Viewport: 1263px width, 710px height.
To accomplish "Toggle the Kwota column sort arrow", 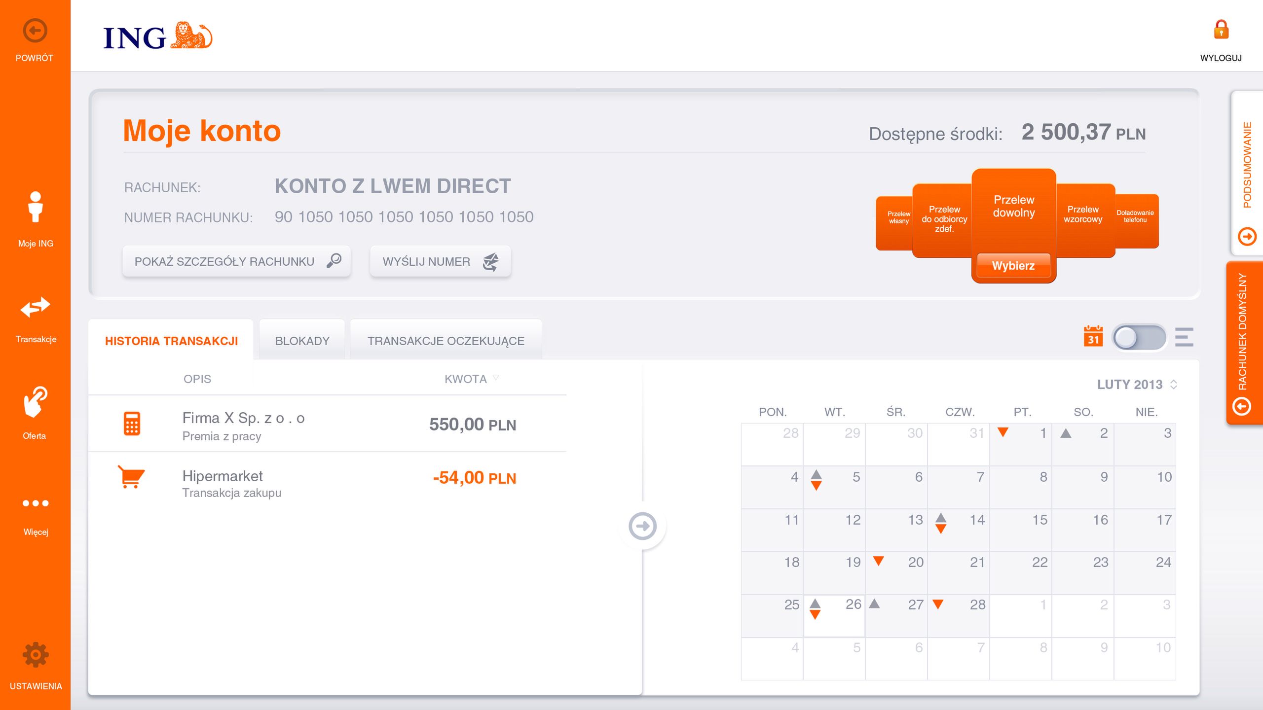I will 495,378.
